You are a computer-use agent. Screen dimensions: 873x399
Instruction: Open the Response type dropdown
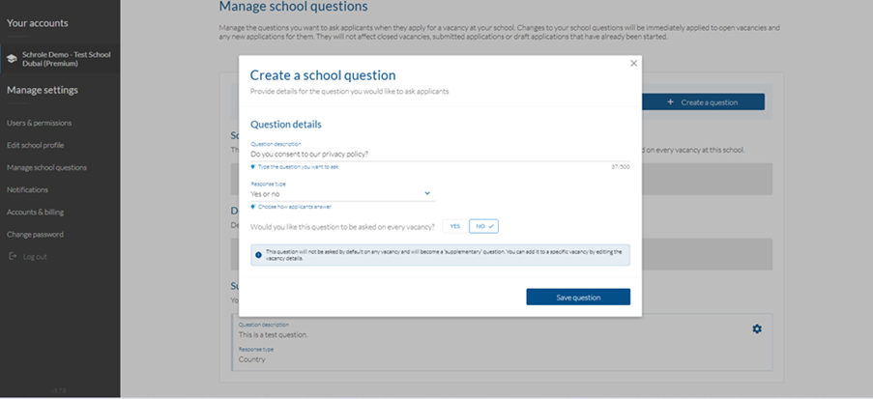click(342, 194)
